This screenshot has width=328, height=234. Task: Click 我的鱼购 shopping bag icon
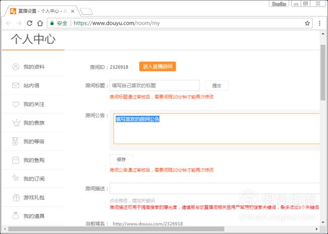coord(16,160)
